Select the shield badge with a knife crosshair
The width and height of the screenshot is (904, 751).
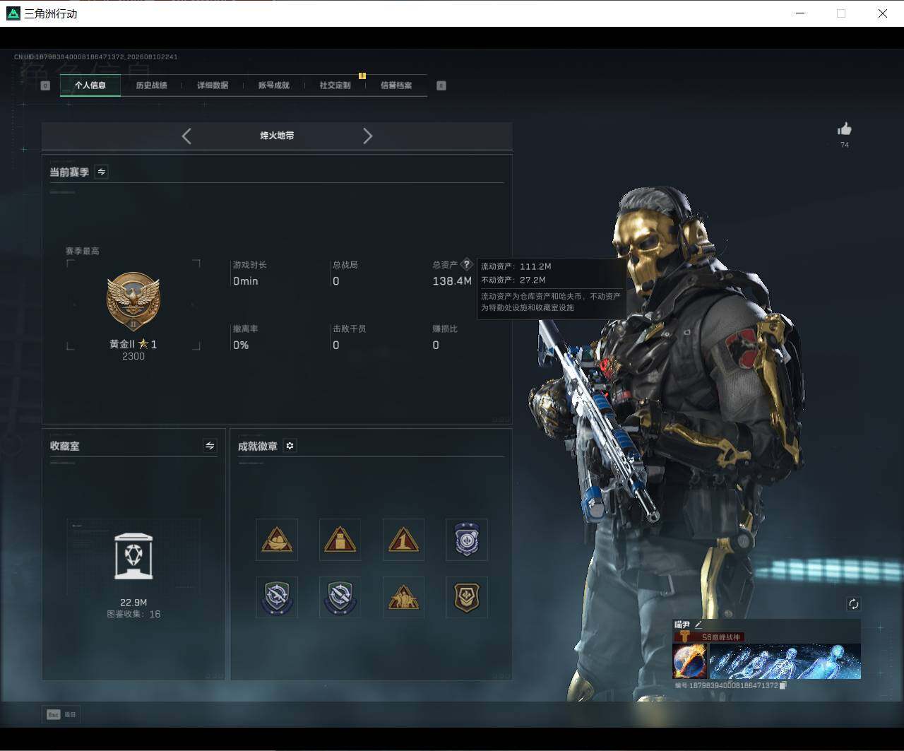[340, 597]
